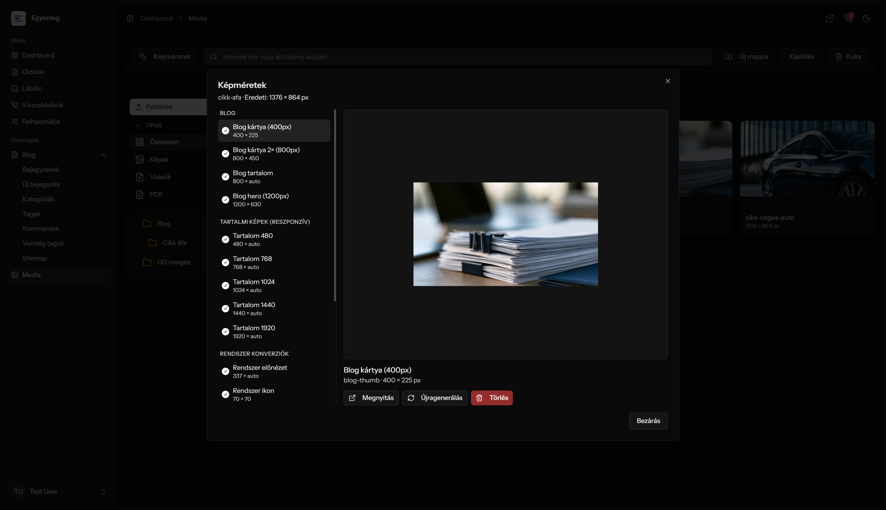Select the Tartalom 1440 size
This screenshot has width=886, height=510.
point(274,309)
